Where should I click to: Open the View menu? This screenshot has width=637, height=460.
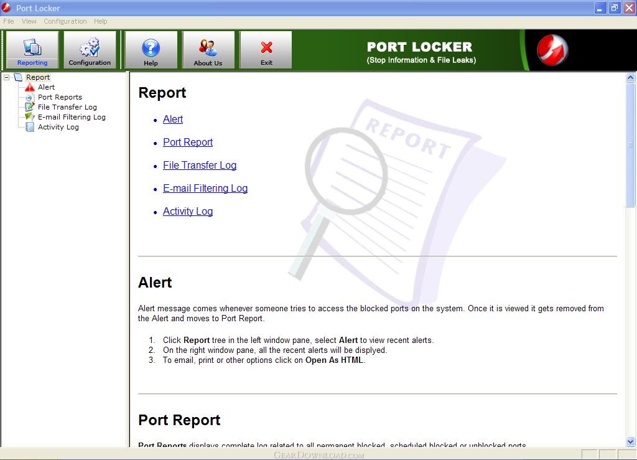point(29,21)
